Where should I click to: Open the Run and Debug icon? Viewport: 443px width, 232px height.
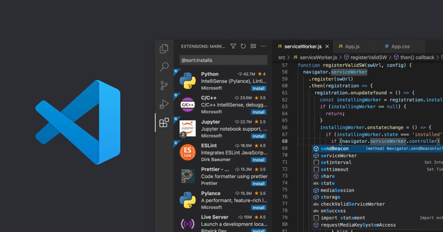click(x=164, y=104)
